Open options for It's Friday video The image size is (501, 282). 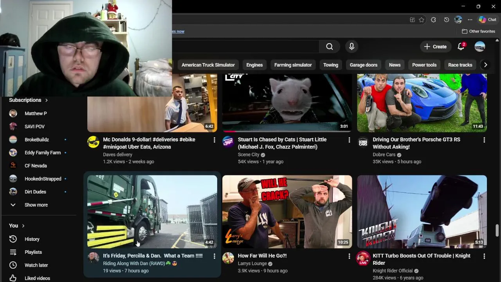pyautogui.click(x=214, y=256)
